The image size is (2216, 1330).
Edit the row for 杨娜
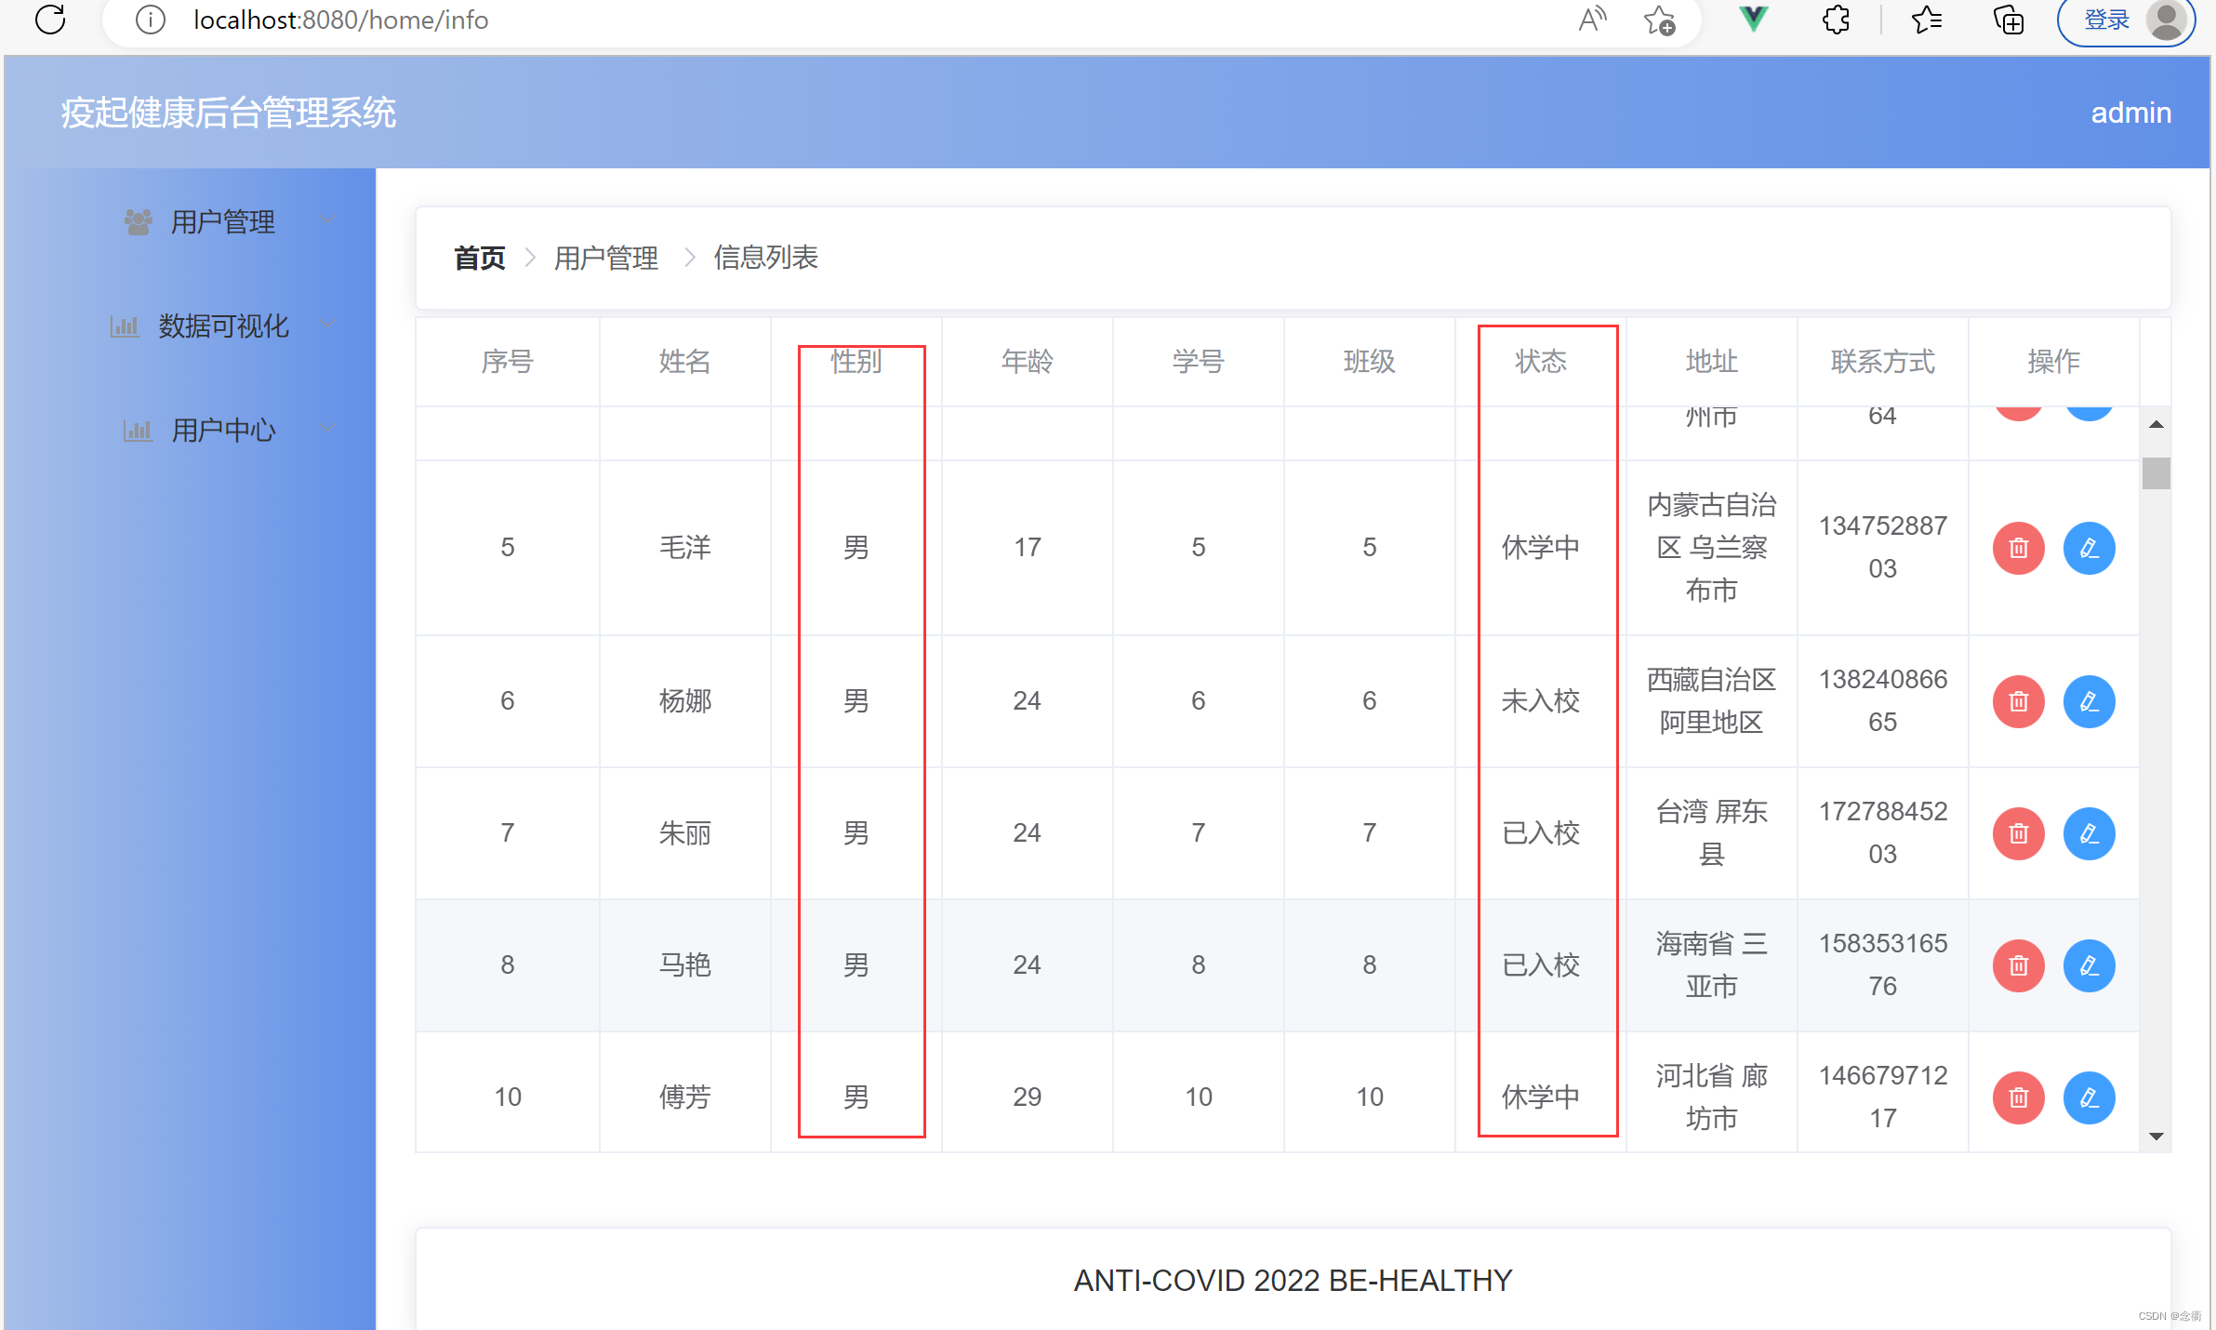pyautogui.click(x=2089, y=701)
